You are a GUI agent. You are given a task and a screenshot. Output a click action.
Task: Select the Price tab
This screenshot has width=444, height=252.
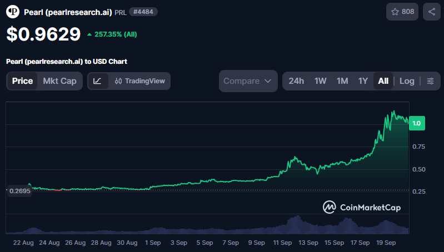pyautogui.click(x=22, y=81)
